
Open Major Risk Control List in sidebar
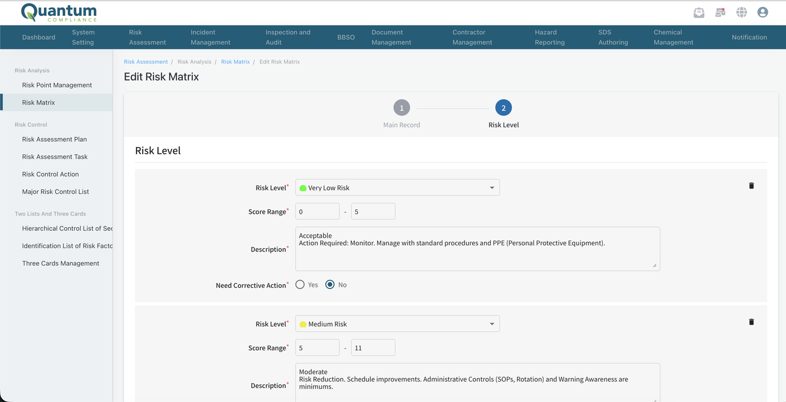57,192
